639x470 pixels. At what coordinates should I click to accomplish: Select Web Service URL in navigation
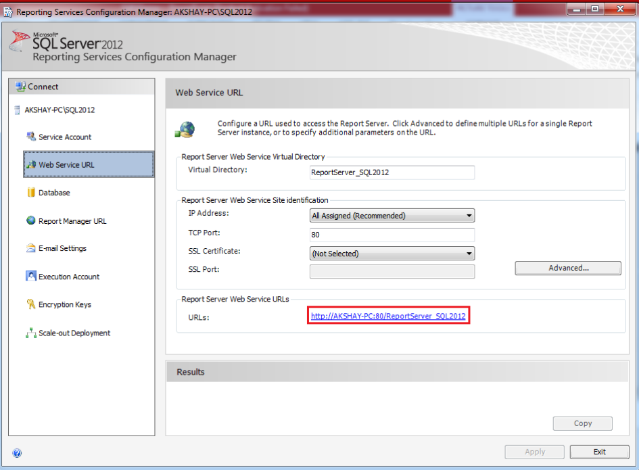point(89,165)
